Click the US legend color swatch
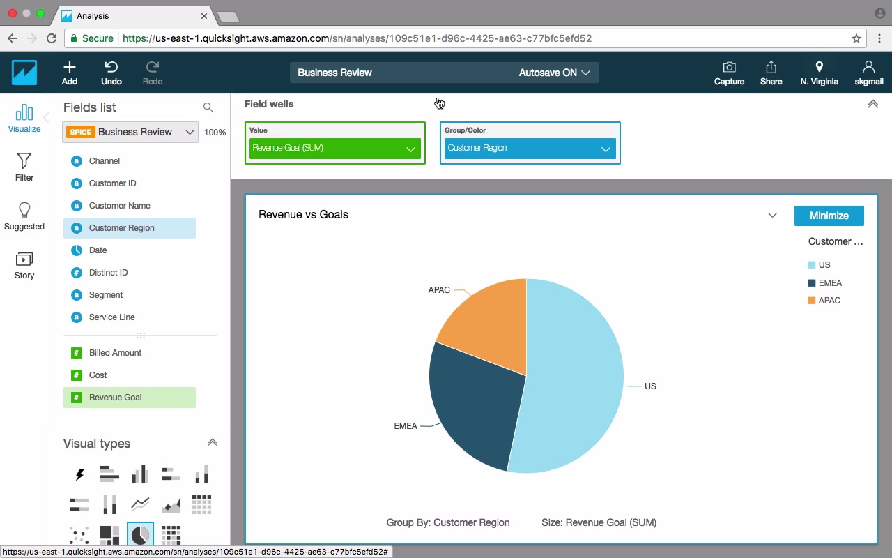The height and width of the screenshot is (558, 892). [x=812, y=265]
